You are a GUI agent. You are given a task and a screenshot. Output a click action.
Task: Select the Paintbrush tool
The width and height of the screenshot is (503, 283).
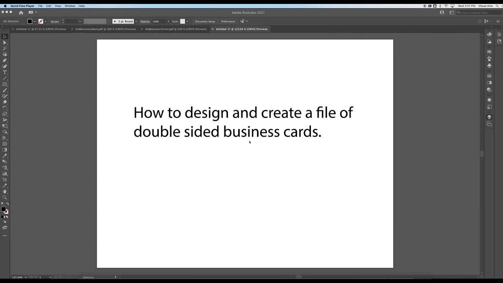pyautogui.click(x=5, y=90)
